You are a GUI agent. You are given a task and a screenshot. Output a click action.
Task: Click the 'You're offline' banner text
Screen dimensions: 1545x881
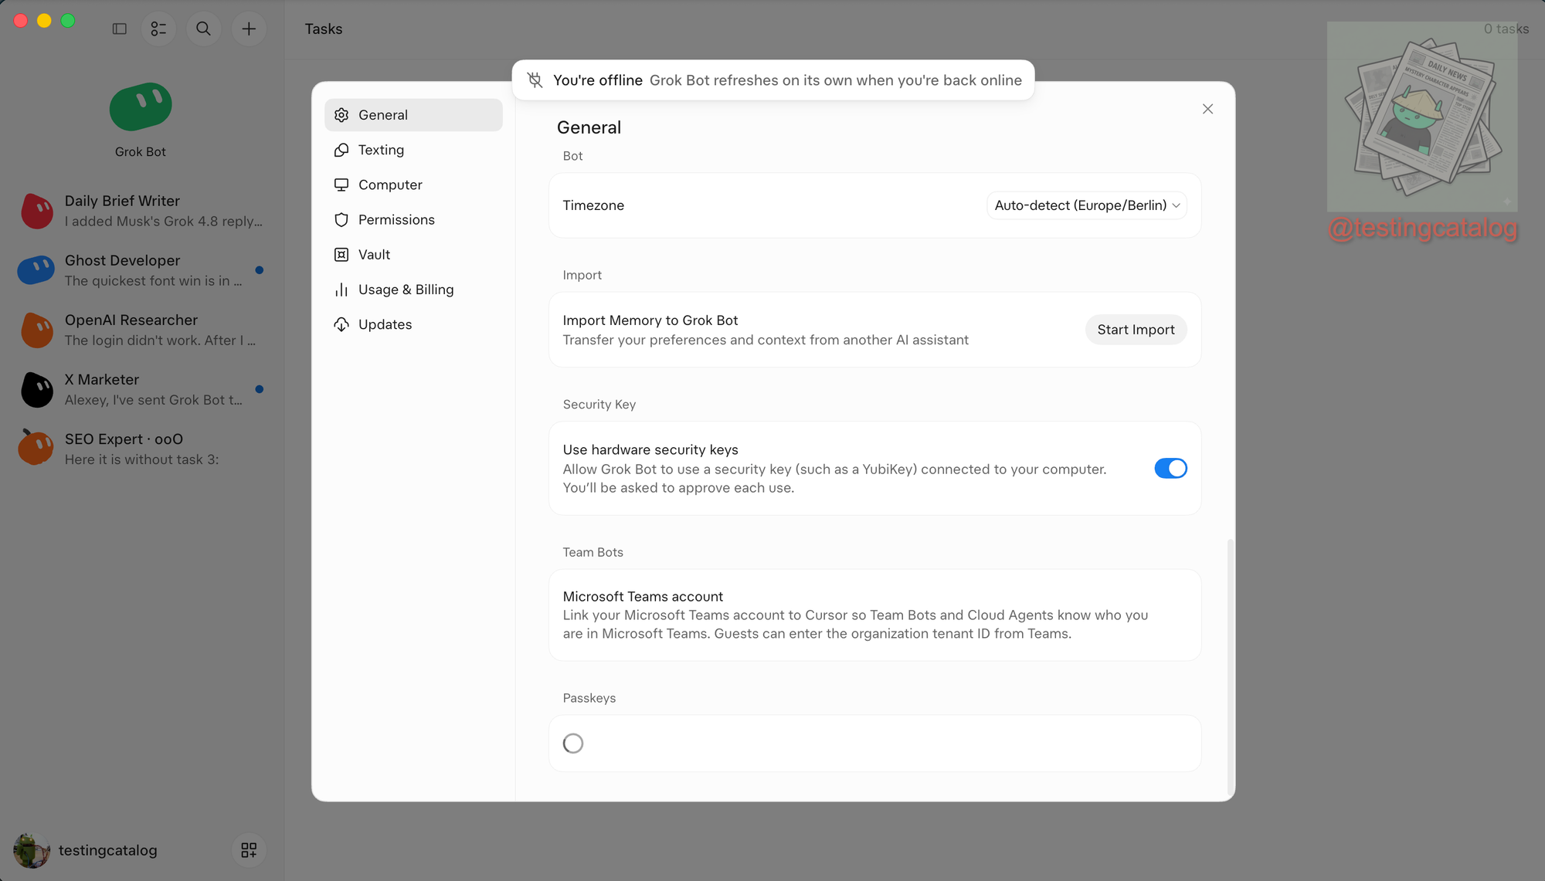pos(598,80)
